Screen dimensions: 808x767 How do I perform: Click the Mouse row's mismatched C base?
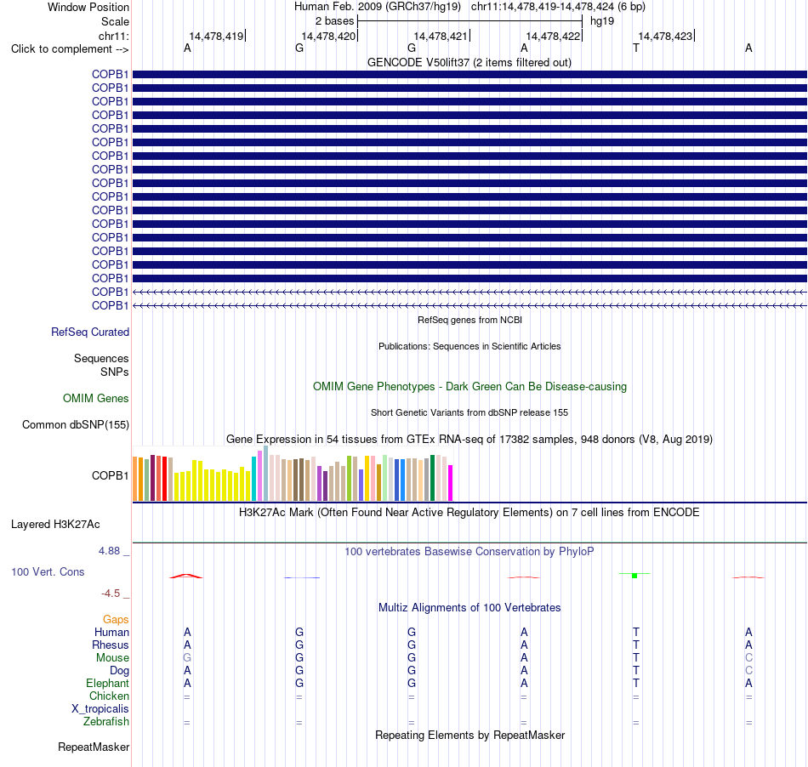click(x=748, y=658)
